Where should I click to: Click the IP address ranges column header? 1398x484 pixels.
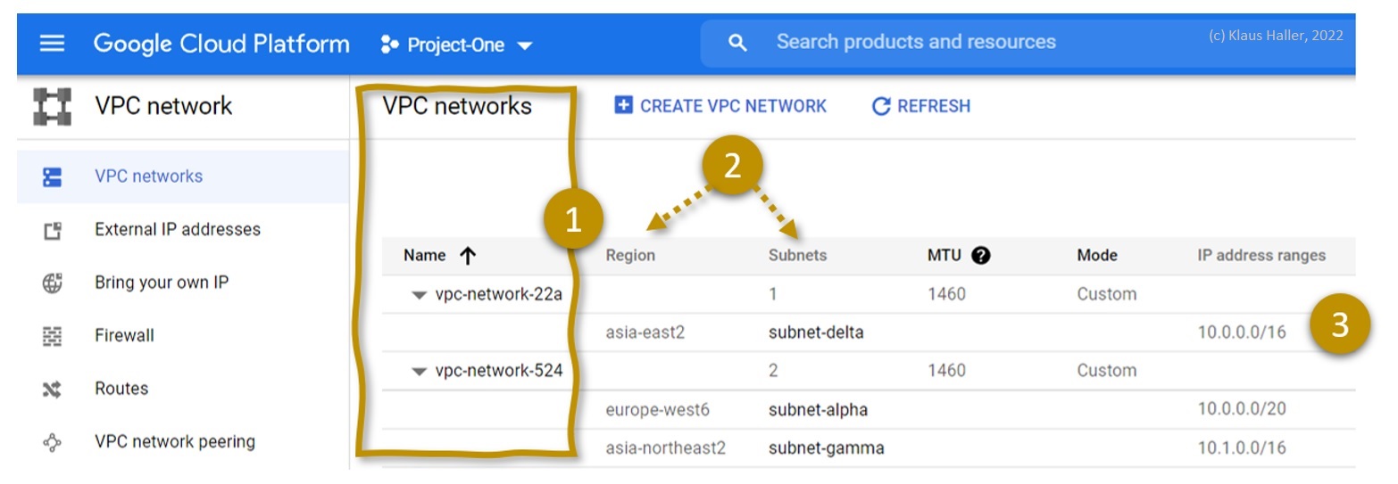click(x=1261, y=255)
